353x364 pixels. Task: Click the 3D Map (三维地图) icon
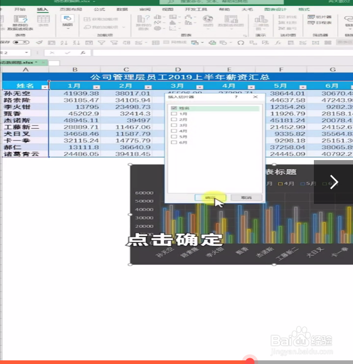click(x=261, y=22)
